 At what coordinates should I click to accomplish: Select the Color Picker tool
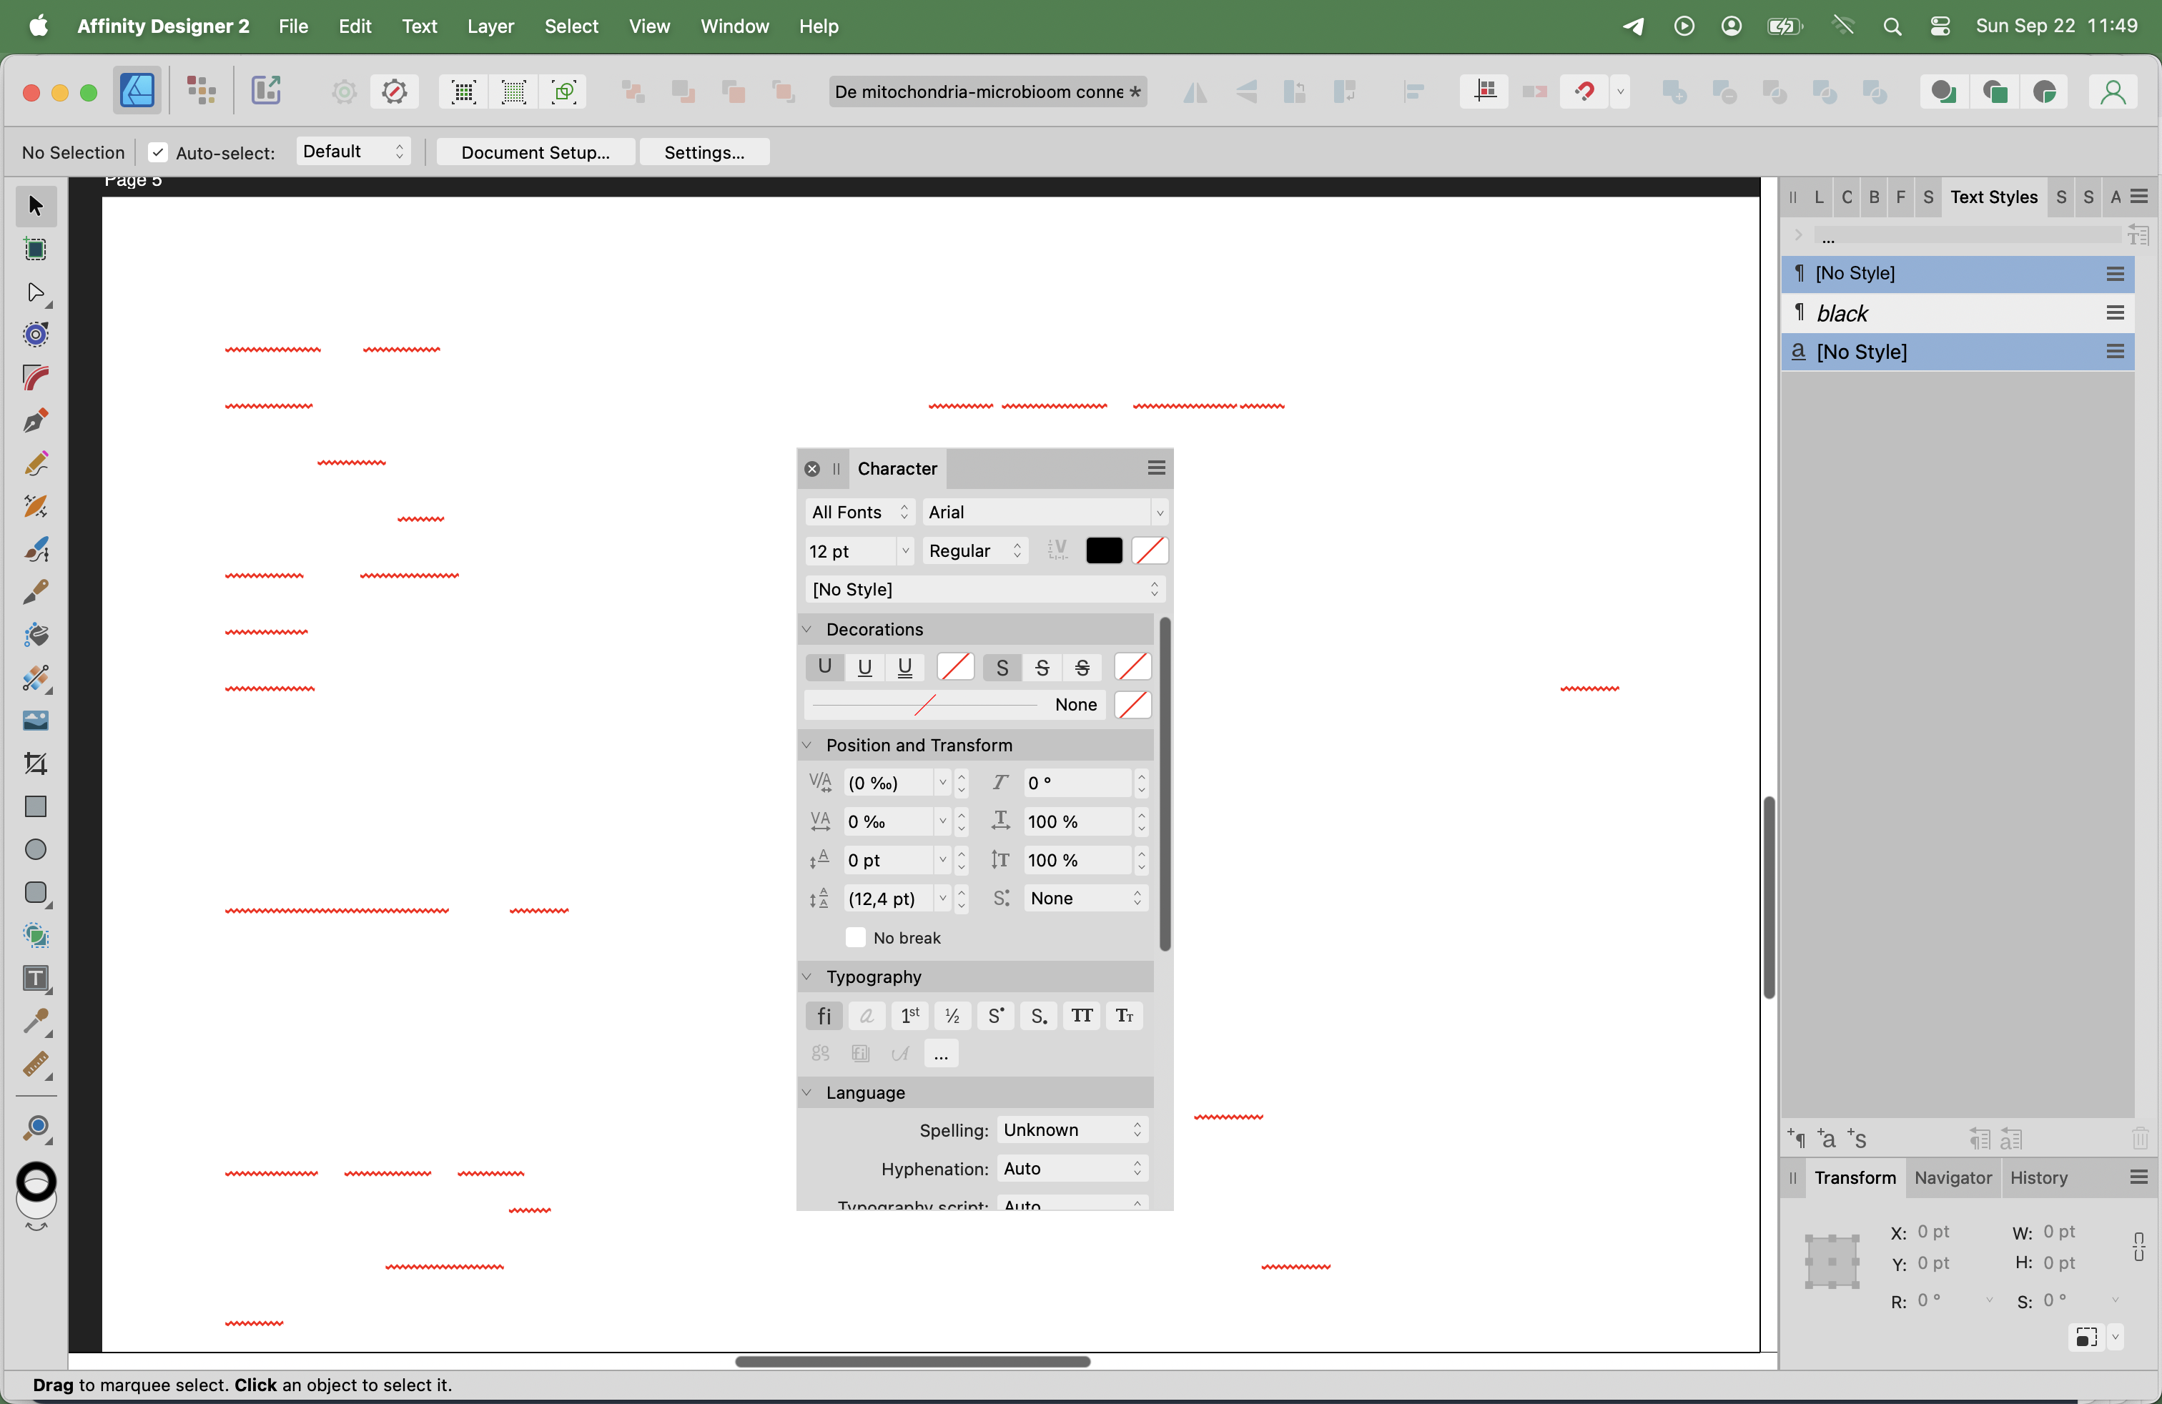tap(36, 1022)
